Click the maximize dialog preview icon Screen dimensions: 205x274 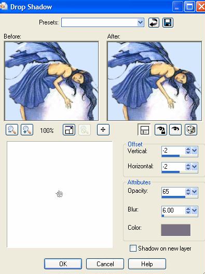coord(69,130)
